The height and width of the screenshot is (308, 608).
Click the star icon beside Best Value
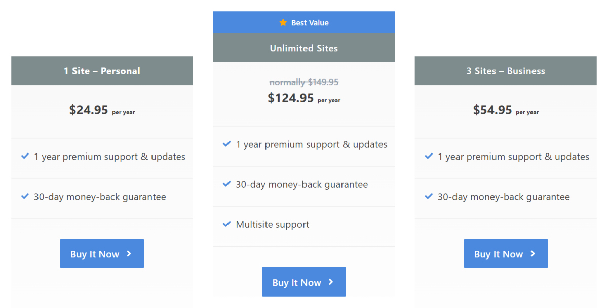(x=283, y=22)
